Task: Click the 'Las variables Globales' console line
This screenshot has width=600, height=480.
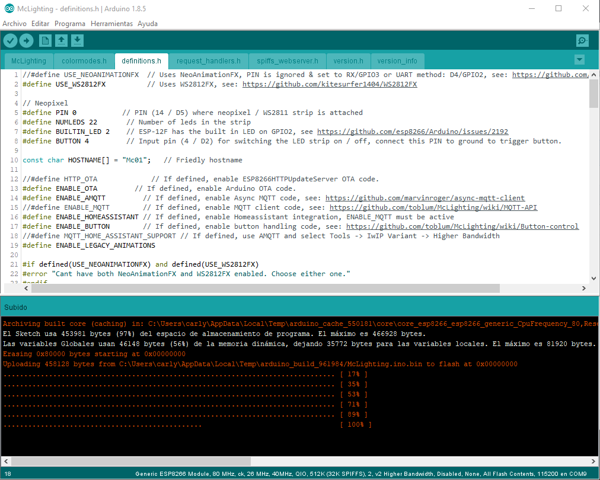Action: 299,344
